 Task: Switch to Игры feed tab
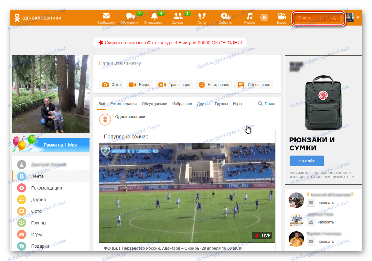pyautogui.click(x=237, y=104)
